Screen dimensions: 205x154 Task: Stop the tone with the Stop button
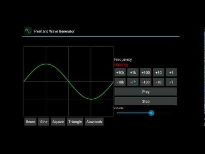click(146, 101)
